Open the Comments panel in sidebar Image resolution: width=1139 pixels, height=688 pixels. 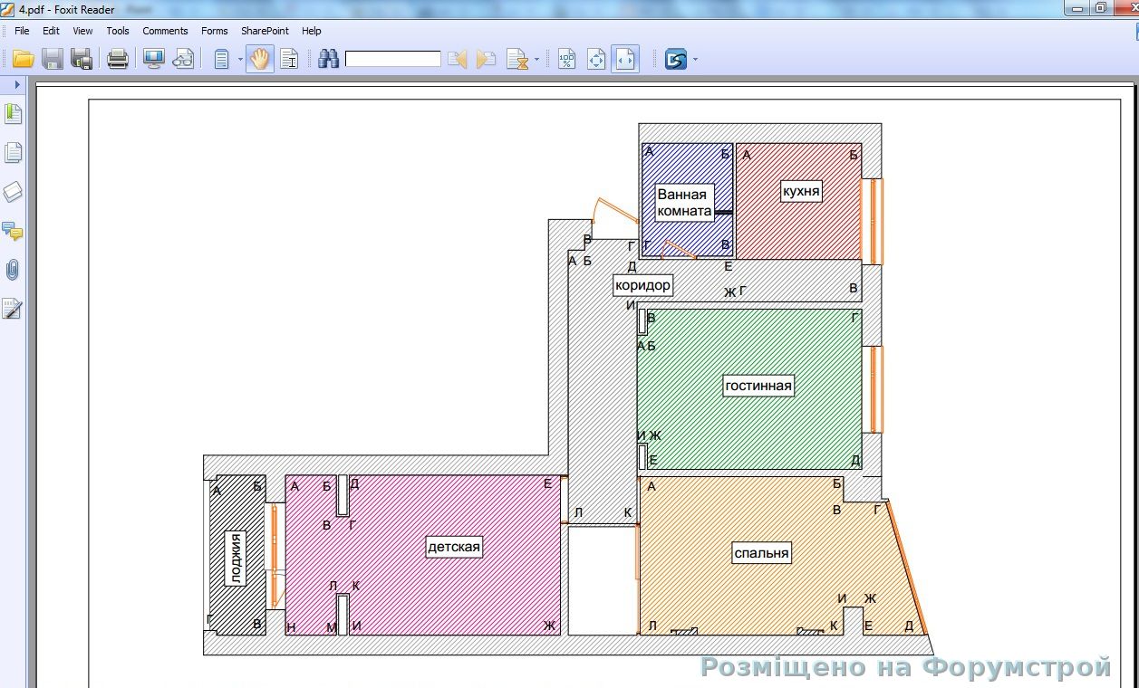tap(13, 231)
